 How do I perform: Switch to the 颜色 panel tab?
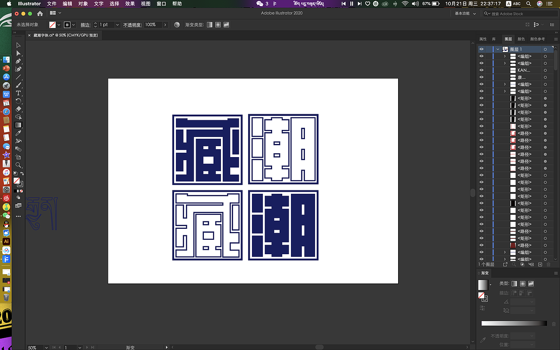pyautogui.click(x=521, y=39)
